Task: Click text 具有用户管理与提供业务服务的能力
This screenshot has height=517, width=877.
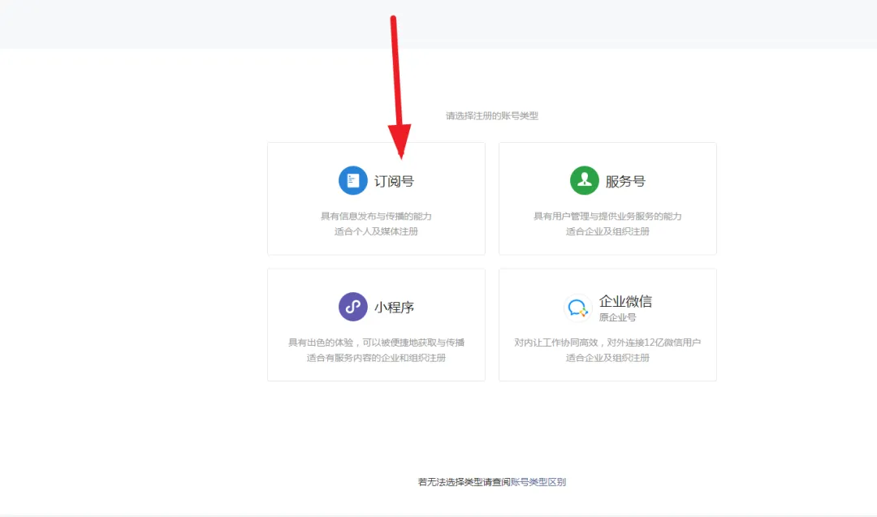Action: (607, 217)
